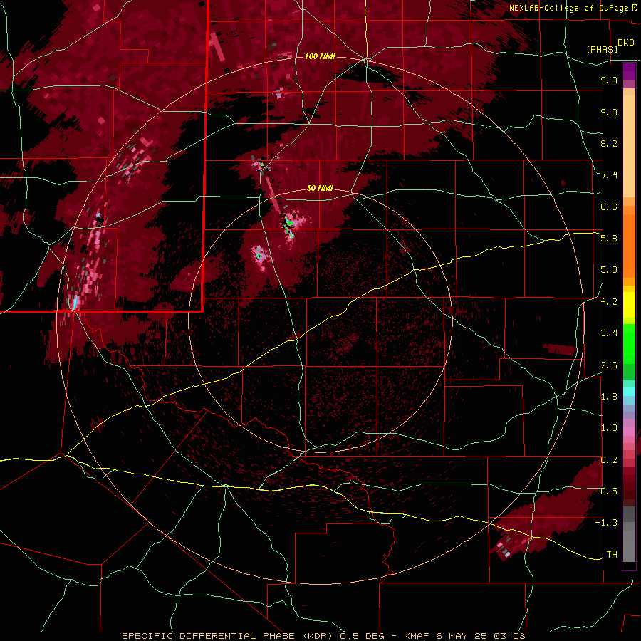
Task: Click the 50 NMI range ring label
Action: (x=320, y=188)
